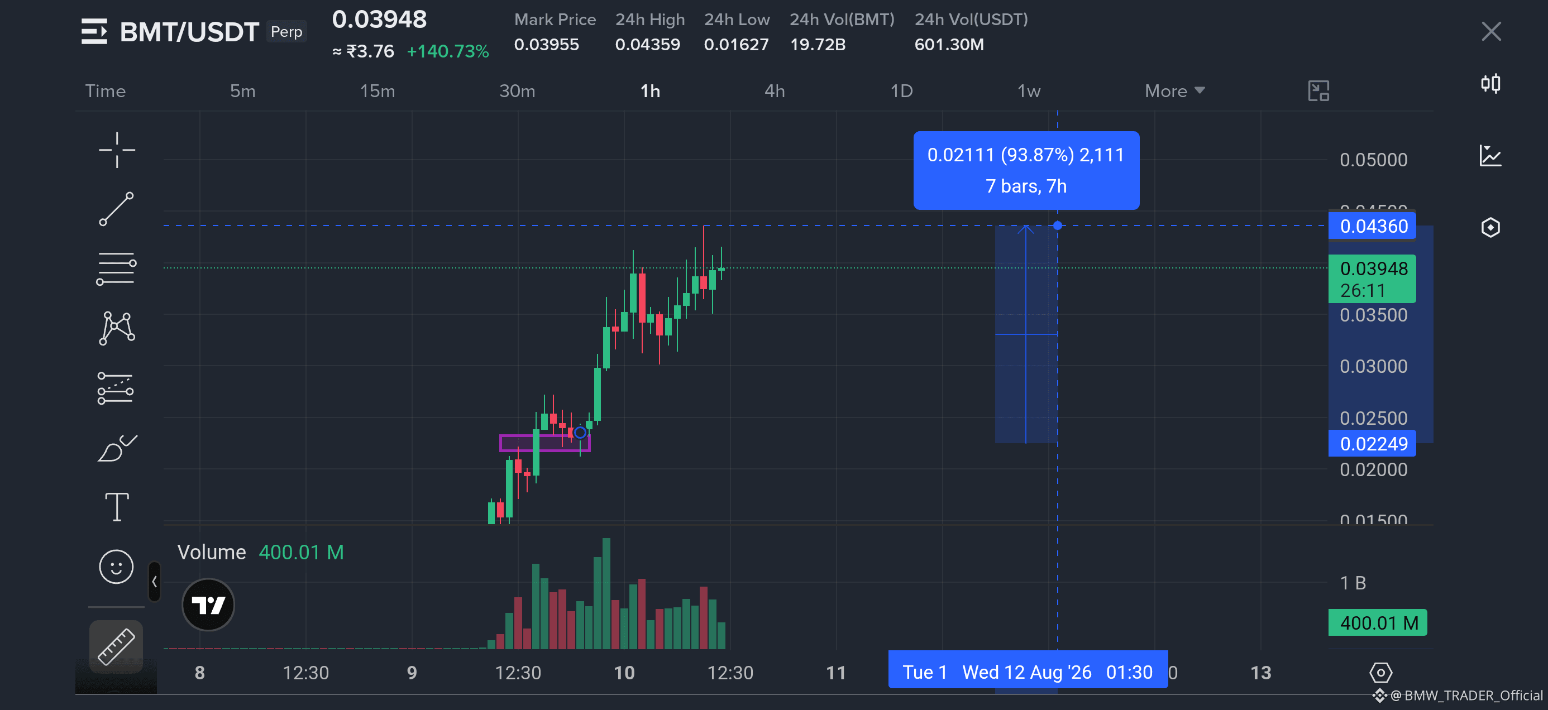This screenshot has width=1548, height=710.
Task: Select the Fibonacci retracement lines tool
Action: (x=117, y=268)
